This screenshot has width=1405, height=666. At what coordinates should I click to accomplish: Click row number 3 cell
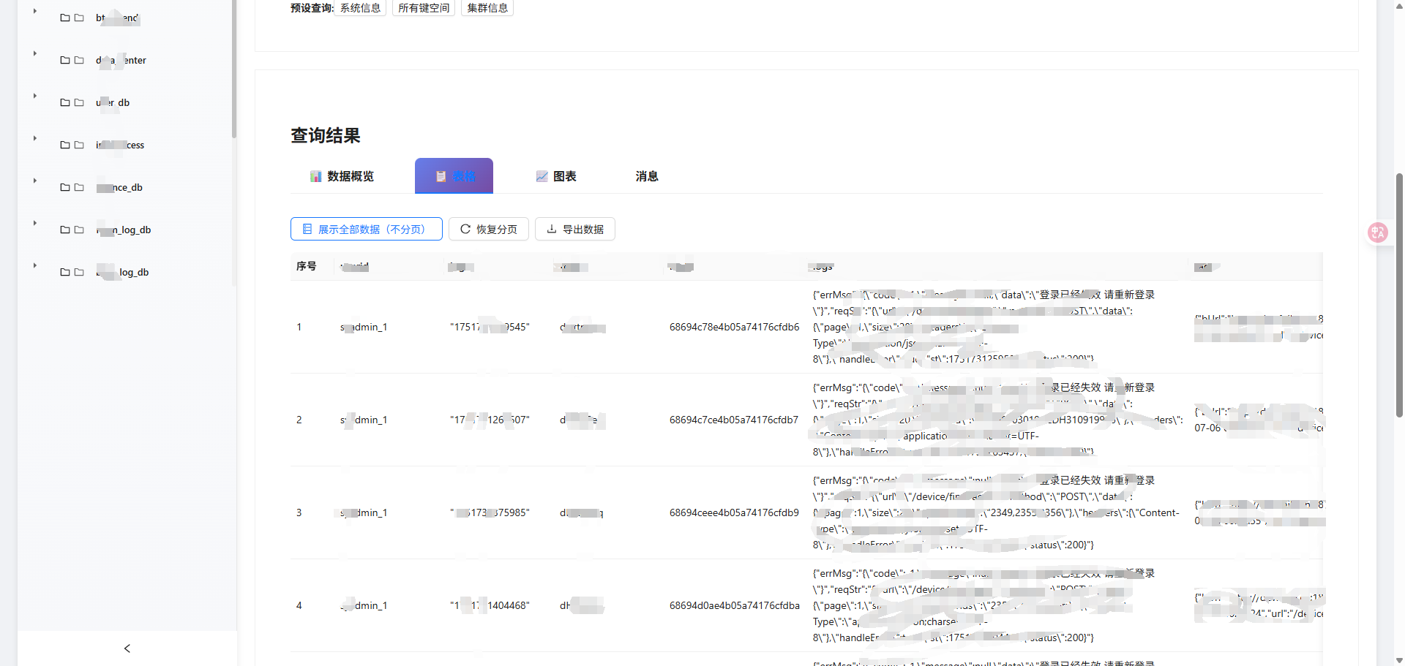click(299, 512)
